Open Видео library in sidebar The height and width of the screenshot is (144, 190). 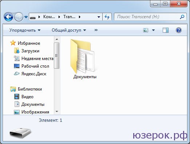point(27,97)
